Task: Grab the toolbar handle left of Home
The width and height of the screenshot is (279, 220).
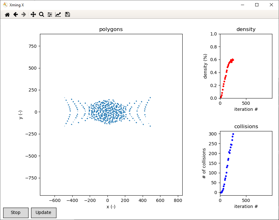Action: (2, 15)
